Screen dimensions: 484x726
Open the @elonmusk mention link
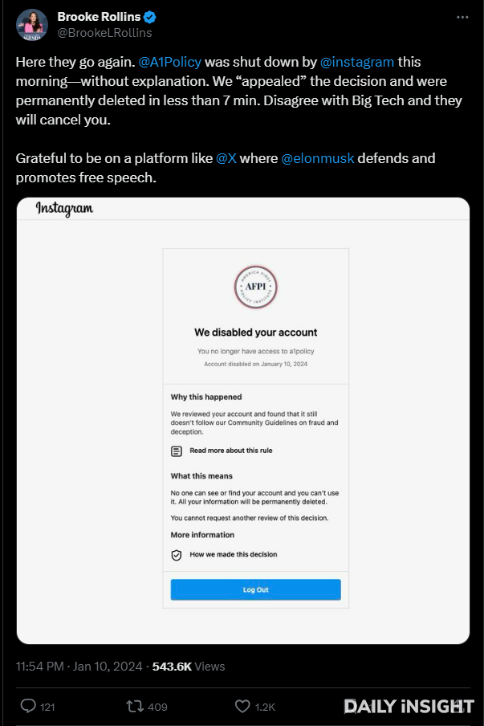[318, 158]
